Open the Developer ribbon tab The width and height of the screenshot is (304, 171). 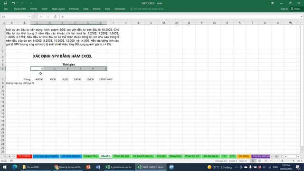[x=120, y=9]
